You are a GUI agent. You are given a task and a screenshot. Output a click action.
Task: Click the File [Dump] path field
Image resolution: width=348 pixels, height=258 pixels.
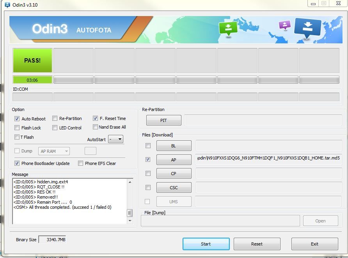(x=220, y=221)
